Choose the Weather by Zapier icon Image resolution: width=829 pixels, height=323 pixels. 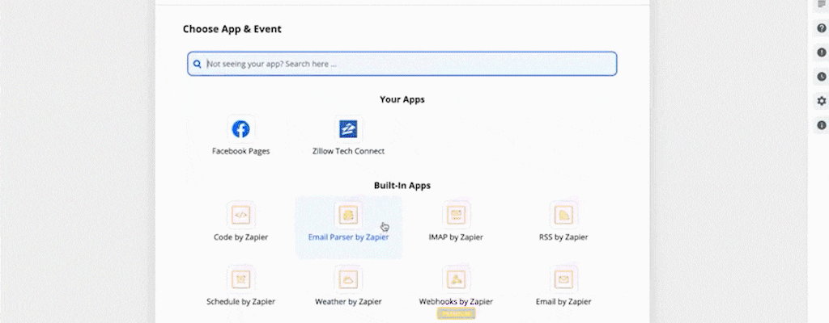(348, 279)
